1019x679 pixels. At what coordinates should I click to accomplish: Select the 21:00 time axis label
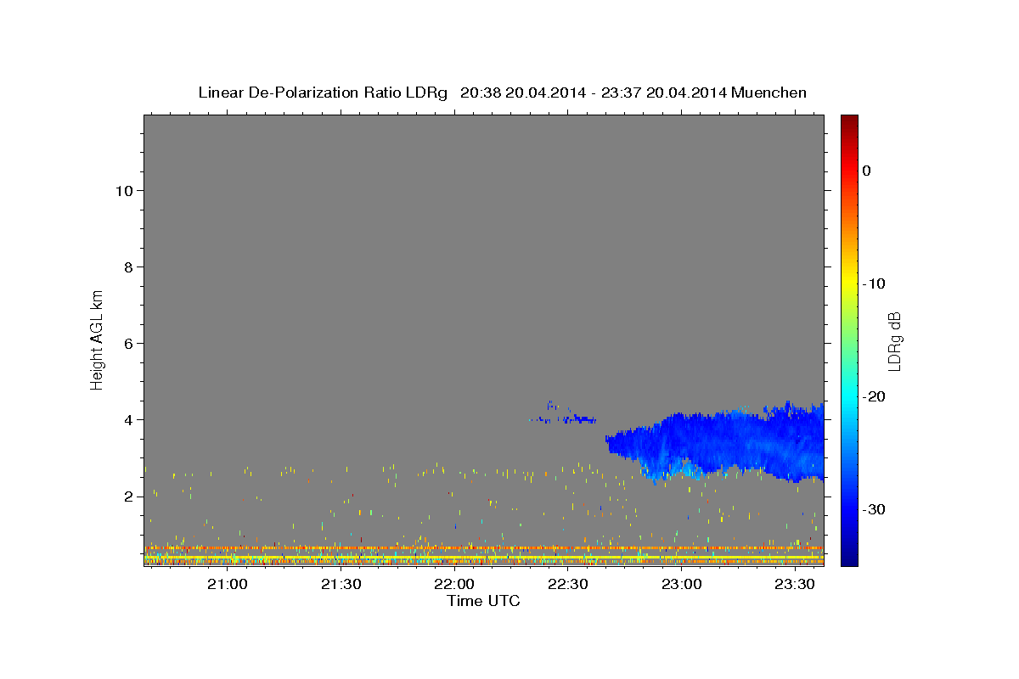pyautogui.click(x=228, y=584)
